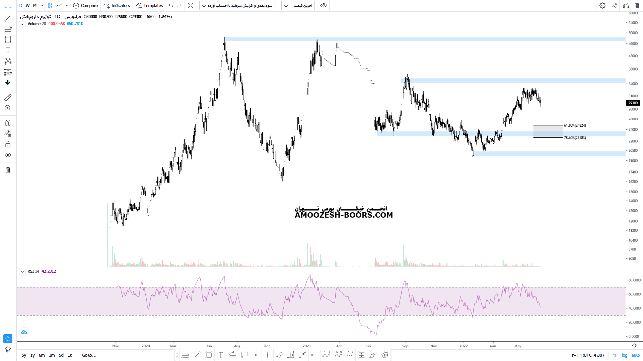Collapse the Volume indicator legend

click(22, 24)
